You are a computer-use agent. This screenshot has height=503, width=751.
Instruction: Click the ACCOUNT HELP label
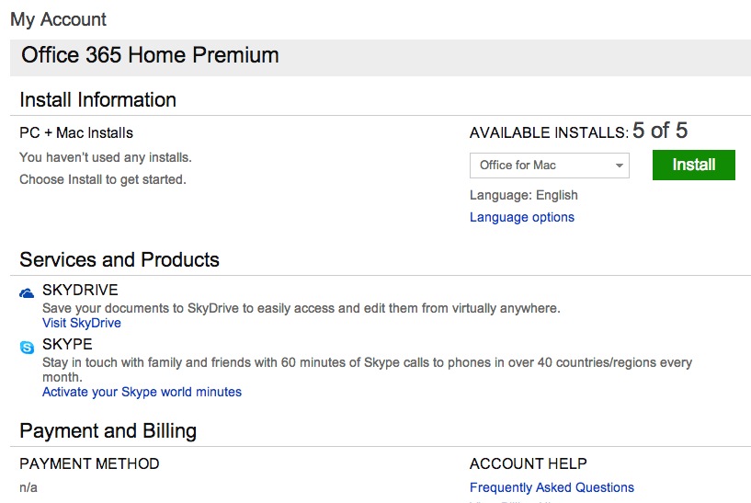528,463
